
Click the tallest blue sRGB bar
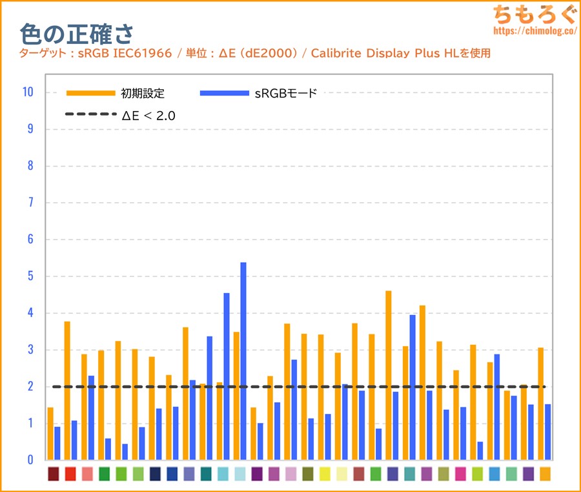243,360
